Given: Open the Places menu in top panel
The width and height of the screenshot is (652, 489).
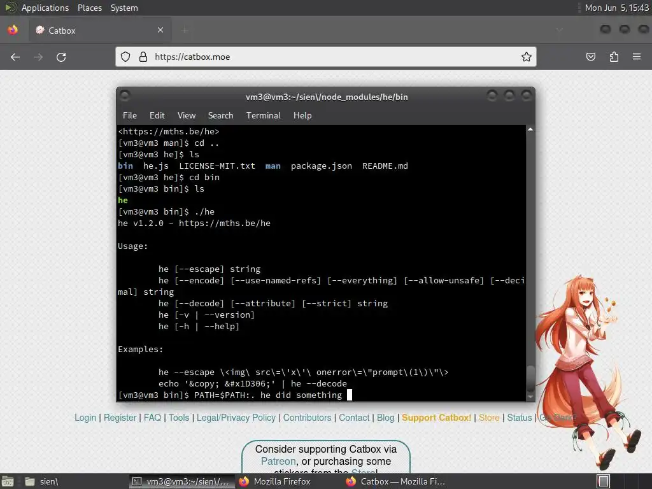Looking at the screenshot, I should pos(90,8).
